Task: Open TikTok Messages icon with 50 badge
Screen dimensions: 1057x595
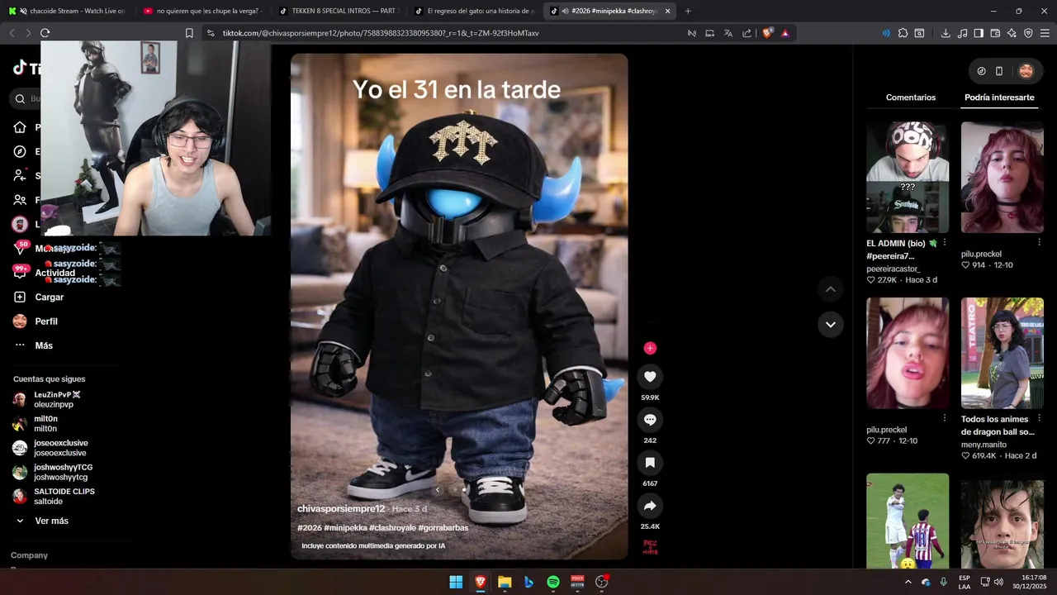Action: point(20,248)
